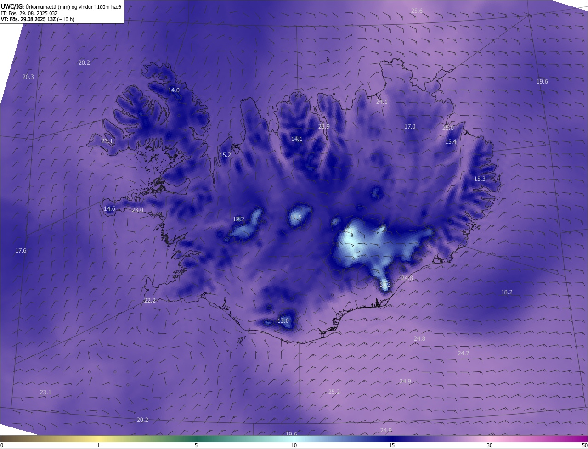Select the 25.2 value label

click(x=334, y=392)
